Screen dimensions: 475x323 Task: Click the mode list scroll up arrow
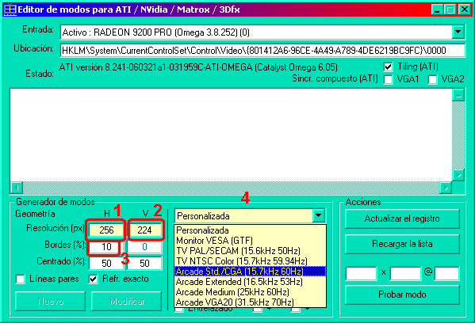click(458, 95)
